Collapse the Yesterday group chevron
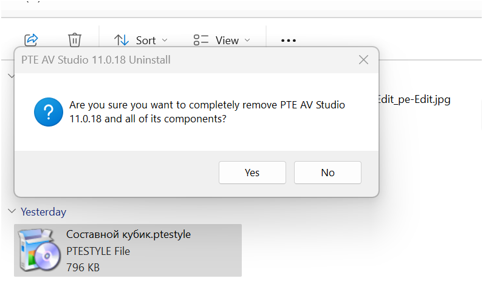Screen dimensions: 483x287 tap(12, 211)
